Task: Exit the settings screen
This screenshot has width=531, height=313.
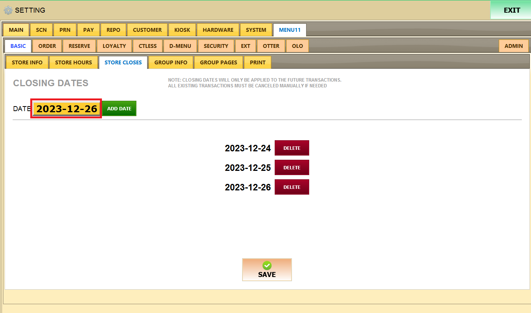Action: [511, 10]
